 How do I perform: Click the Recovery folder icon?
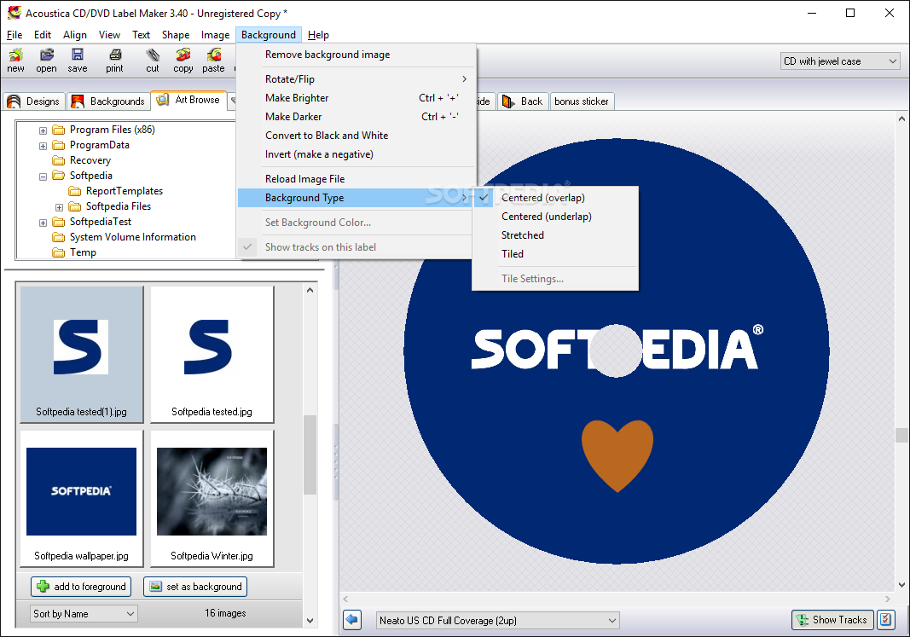point(58,160)
